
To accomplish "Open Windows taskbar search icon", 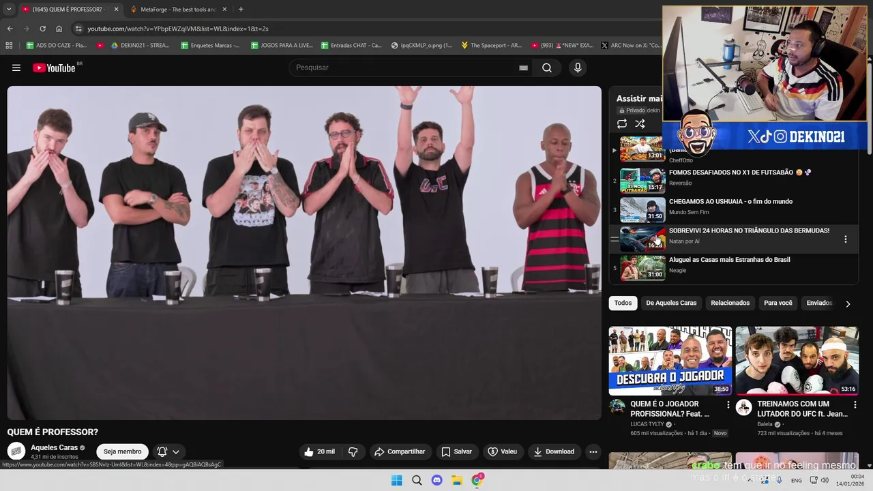I will coord(417,480).
